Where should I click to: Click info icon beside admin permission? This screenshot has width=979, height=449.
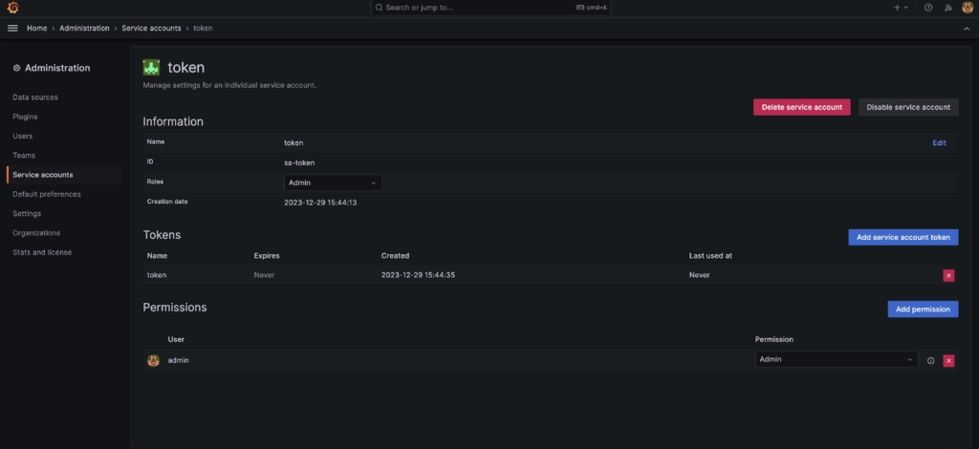coord(930,360)
